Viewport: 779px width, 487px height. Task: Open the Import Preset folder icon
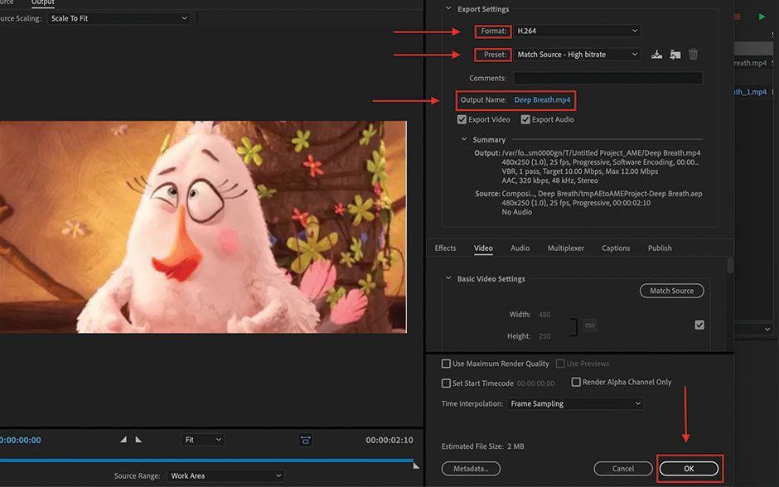675,53
